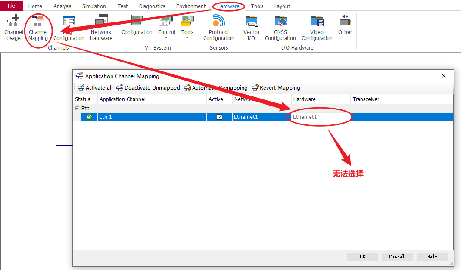Open VT System Tools dropdown
Viewport: 461px width, 270px height.
187,27
